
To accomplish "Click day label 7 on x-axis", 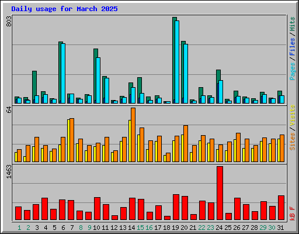I will [72, 228].
